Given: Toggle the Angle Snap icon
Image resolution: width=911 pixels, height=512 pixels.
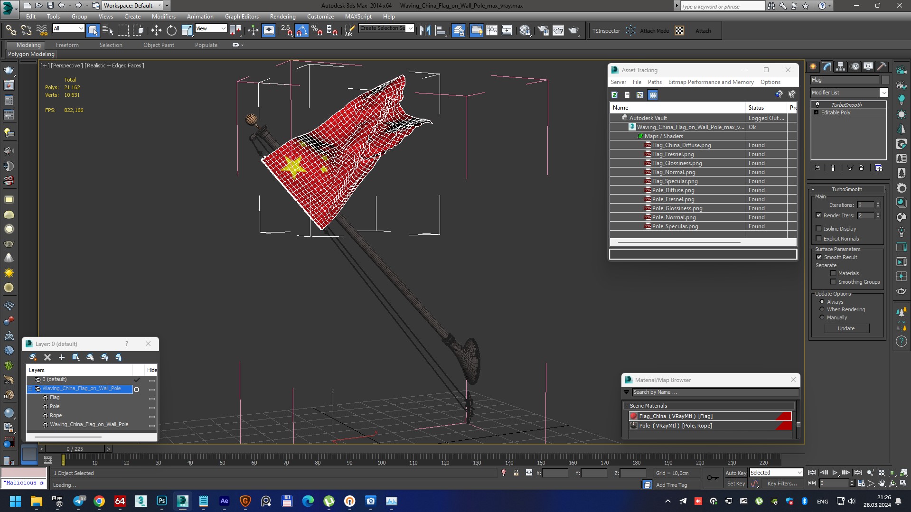Looking at the screenshot, I should [302, 31].
